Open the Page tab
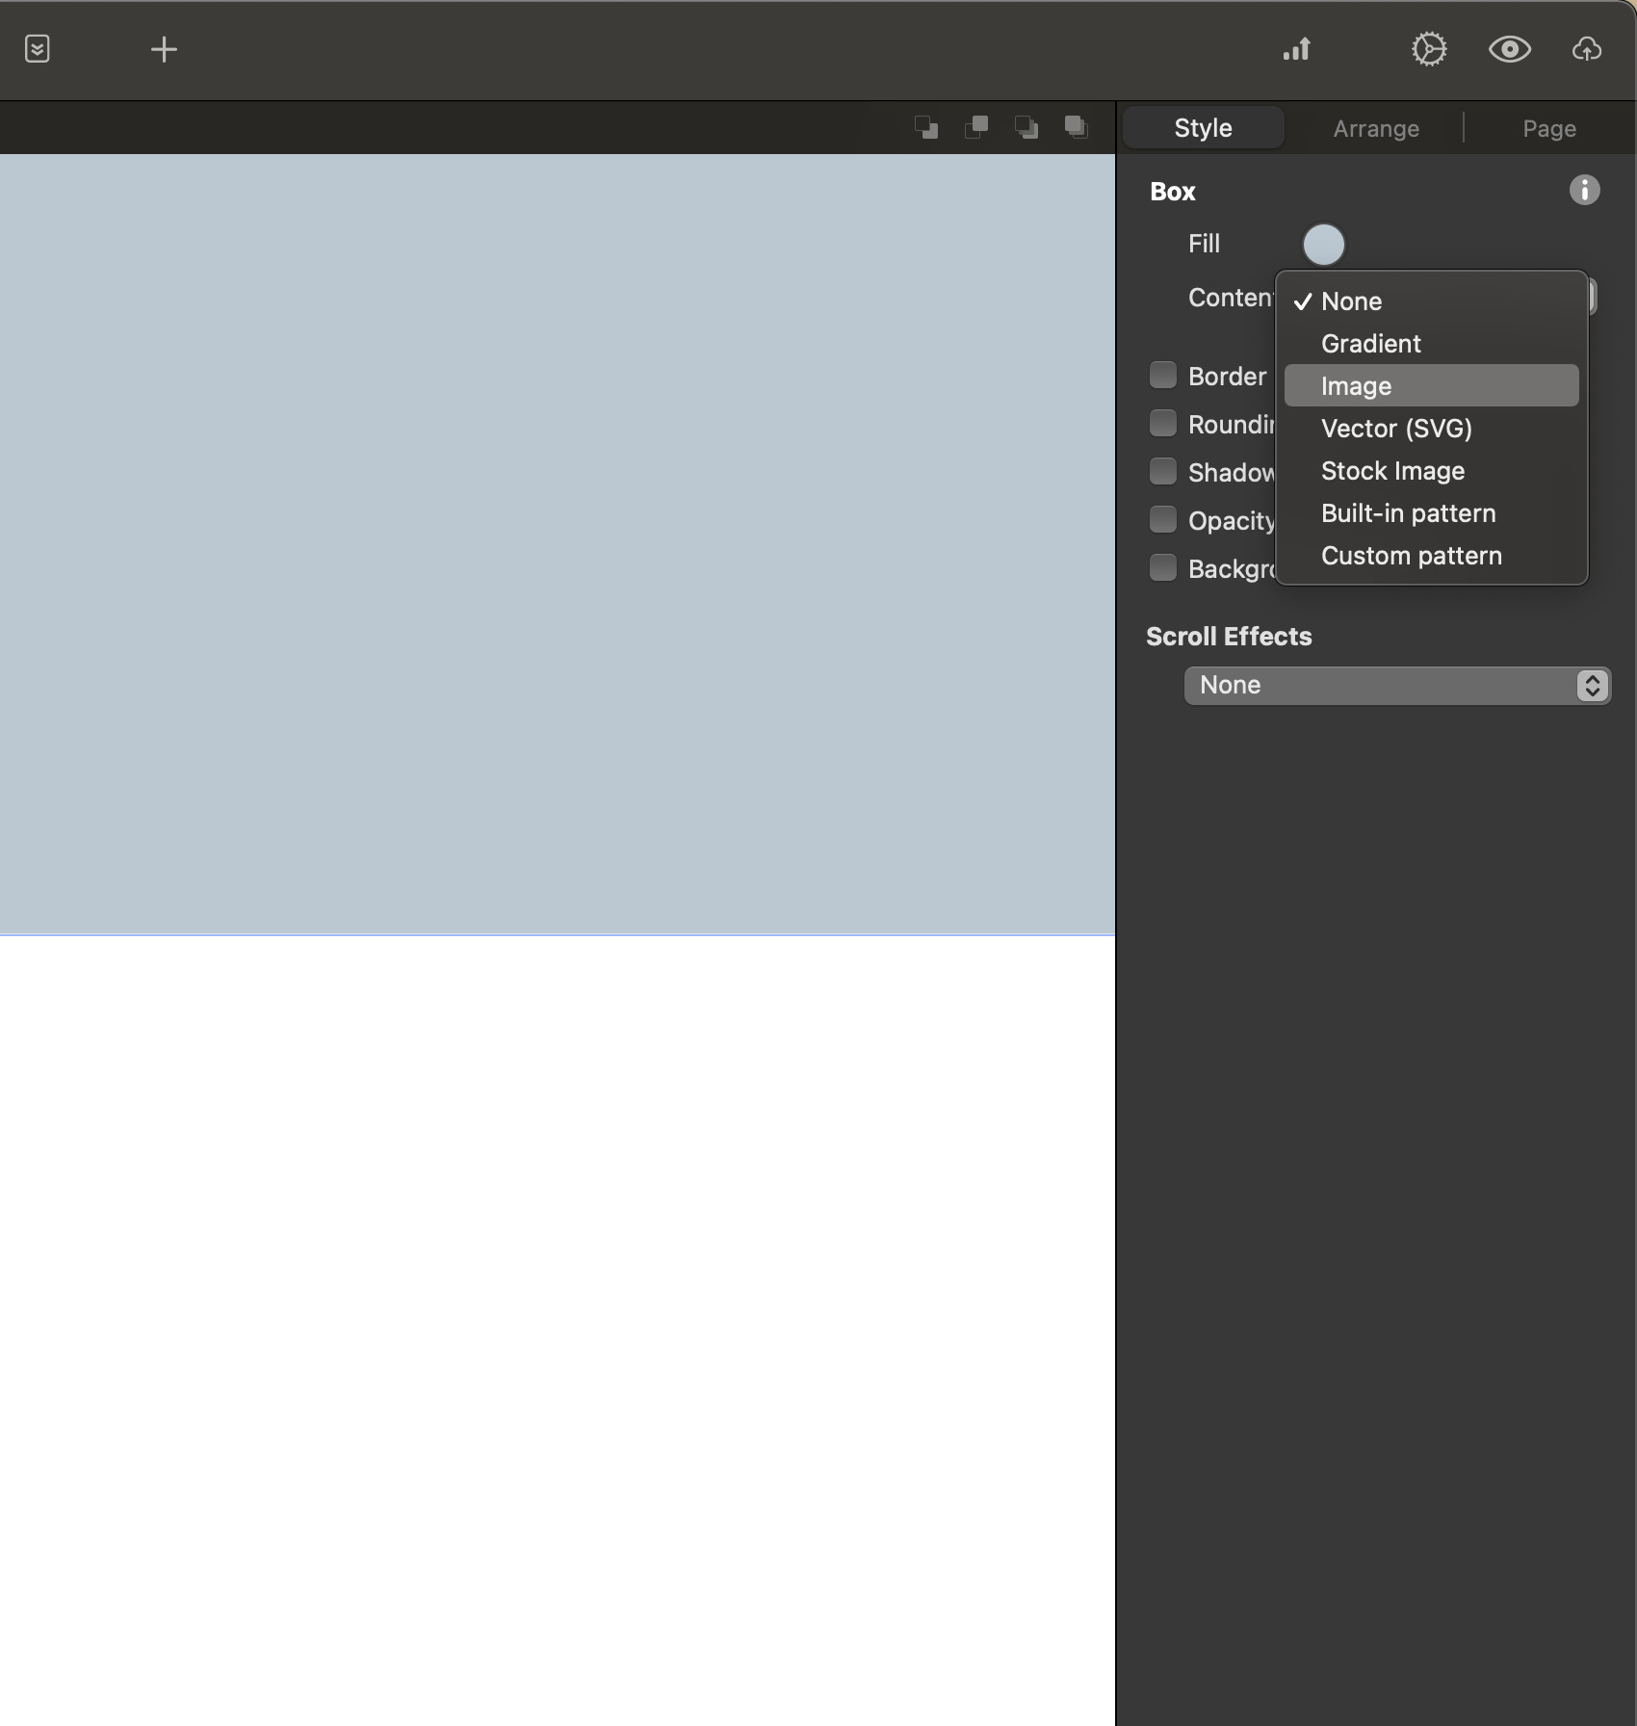The image size is (1637, 1726). point(1548,129)
